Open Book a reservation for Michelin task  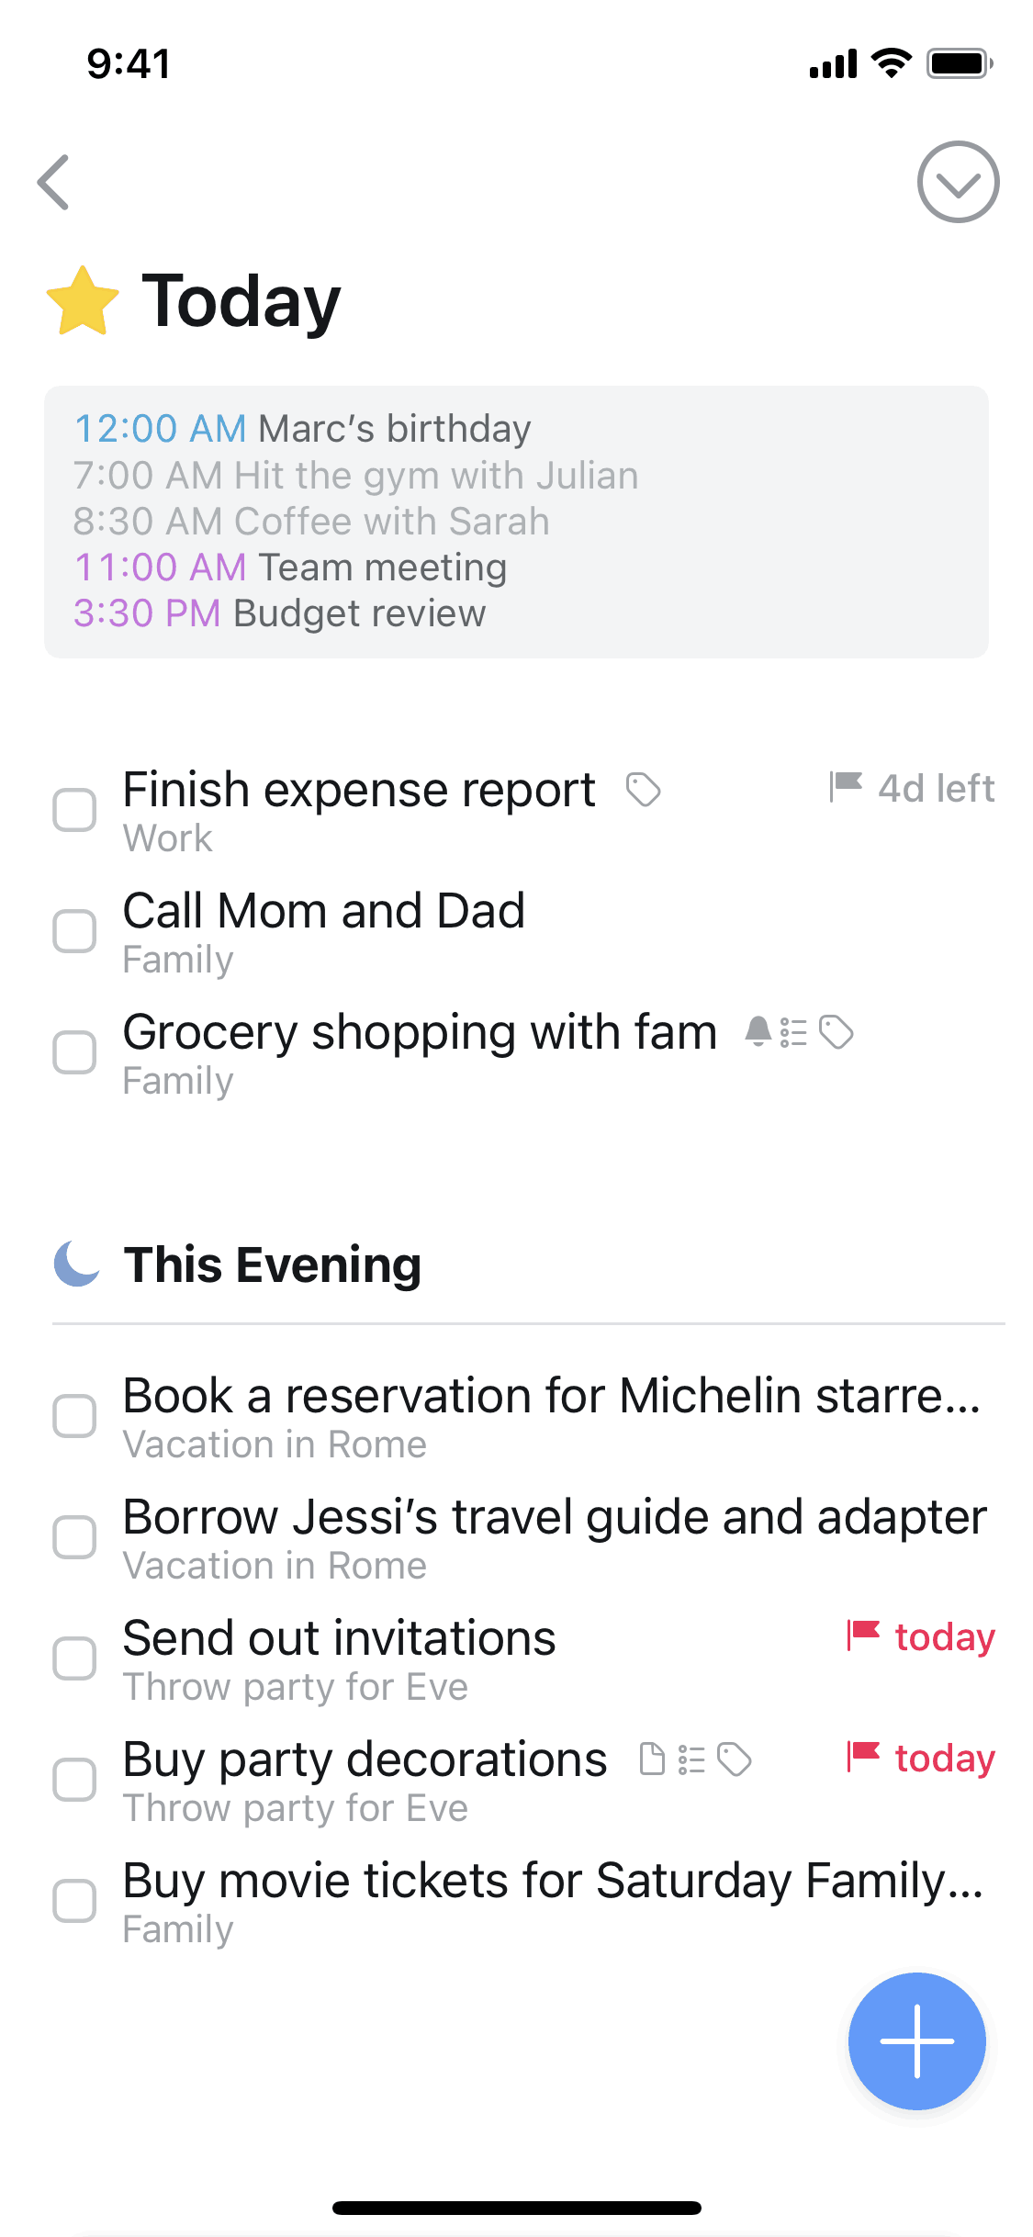[551, 1397]
